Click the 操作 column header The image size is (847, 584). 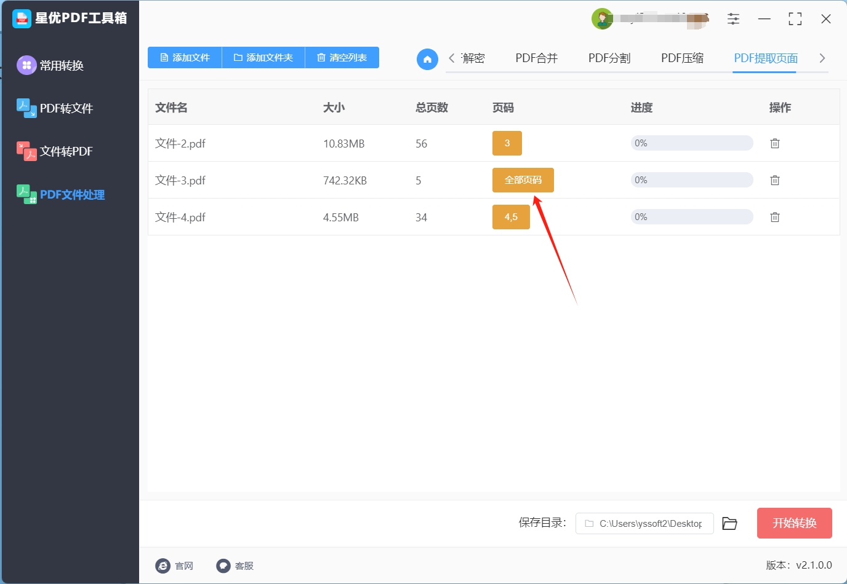(x=780, y=108)
